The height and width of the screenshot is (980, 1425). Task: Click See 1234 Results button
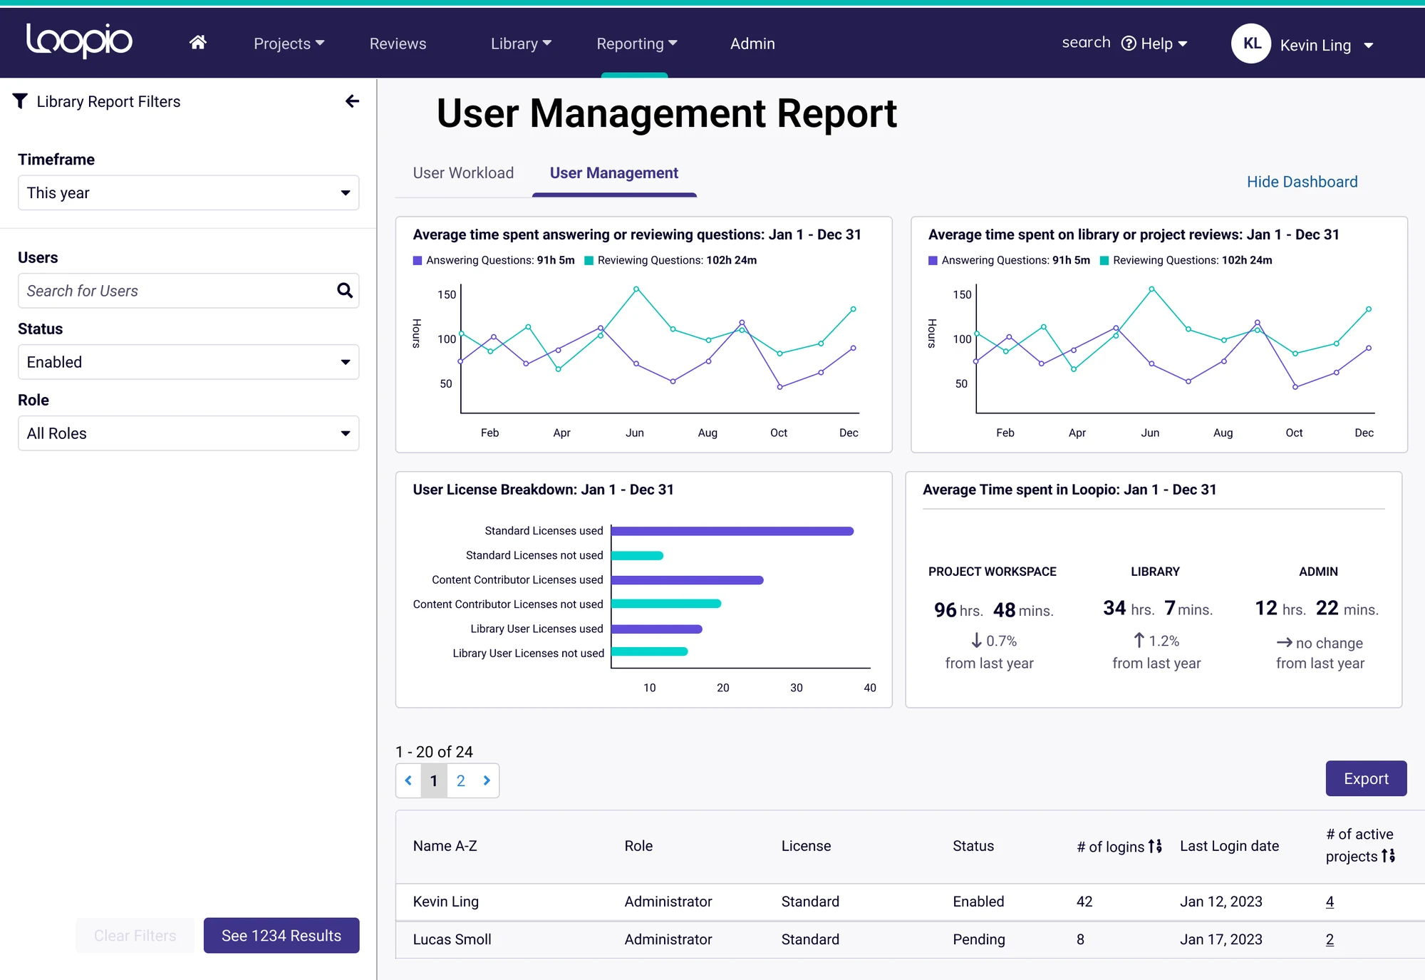281,935
